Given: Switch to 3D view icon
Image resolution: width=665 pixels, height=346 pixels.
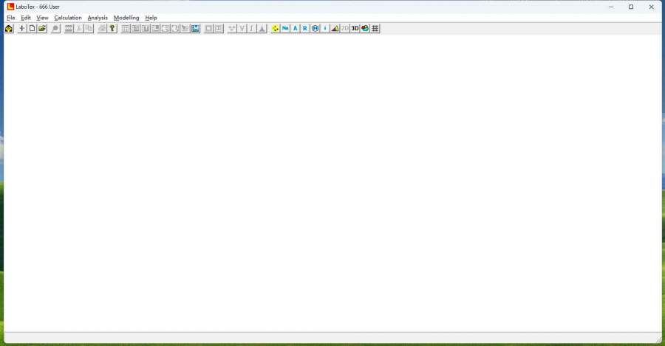Looking at the screenshot, I should tap(355, 28).
